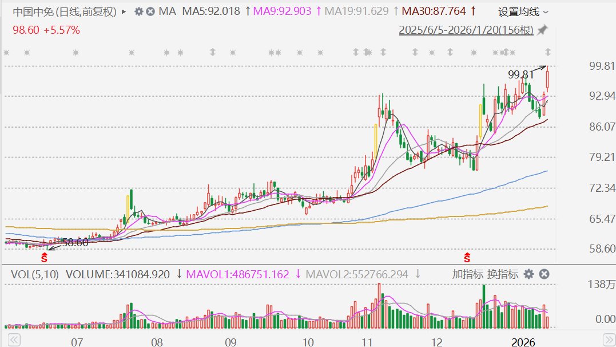The height and width of the screenshot is (347, 616).
Task: Toggle the MA5 moving average line
Action: click(210, 11)
